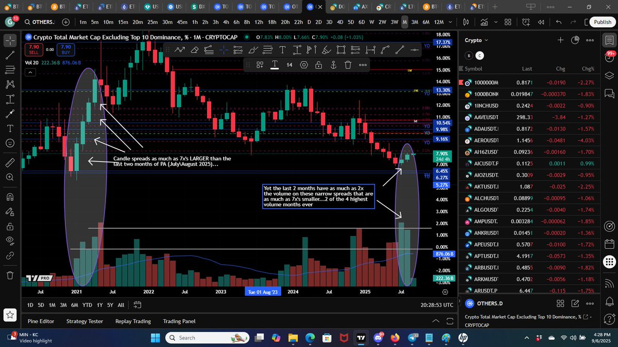Switch to the Strategy Tester tab

[84, 321]
